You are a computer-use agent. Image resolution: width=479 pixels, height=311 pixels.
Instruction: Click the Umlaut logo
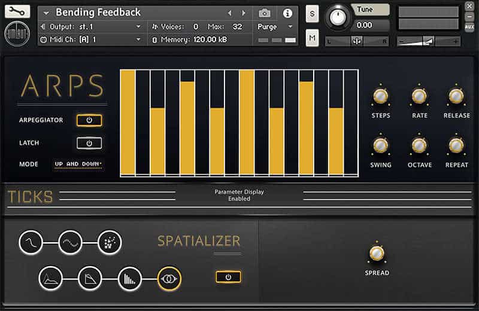point(17,34)
